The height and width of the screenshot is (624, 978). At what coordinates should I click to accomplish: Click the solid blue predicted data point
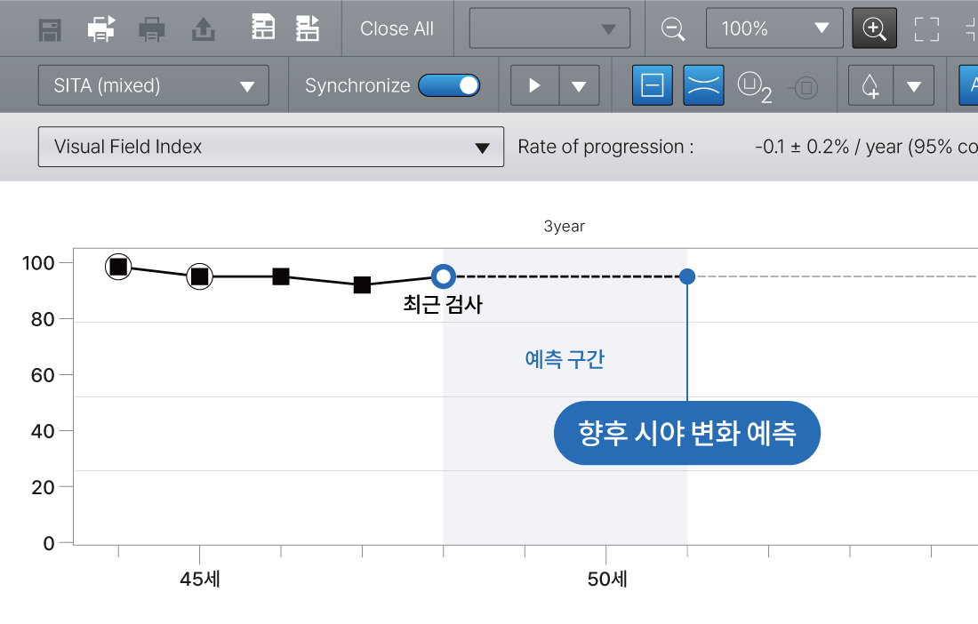click(687, 276)
